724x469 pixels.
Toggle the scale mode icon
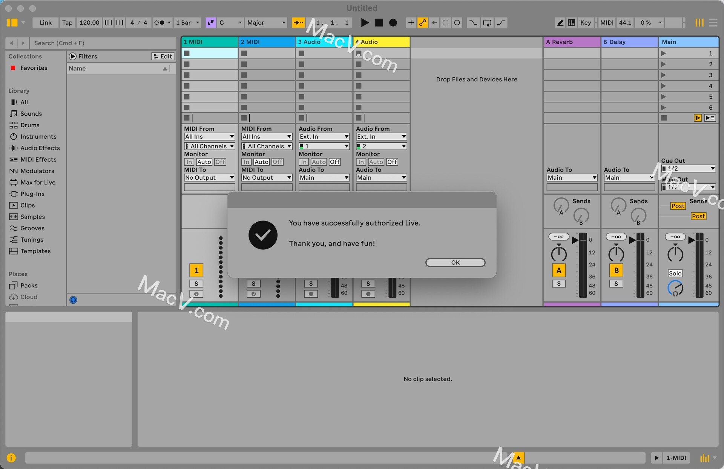coord(210,23)
